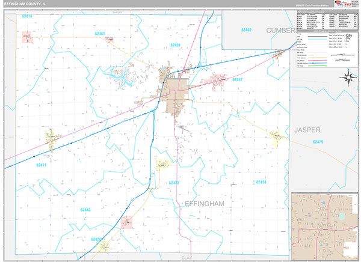Click the 62426 ZIP code label

(x=96, y=239)
